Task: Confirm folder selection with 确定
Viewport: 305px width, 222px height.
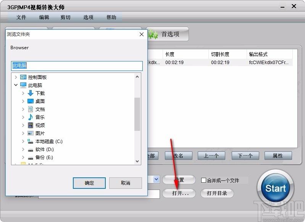Action: (89, 183)
